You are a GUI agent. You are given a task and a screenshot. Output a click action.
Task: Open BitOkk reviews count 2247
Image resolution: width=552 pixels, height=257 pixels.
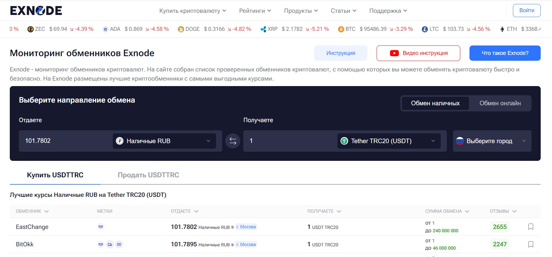[500, 244]
